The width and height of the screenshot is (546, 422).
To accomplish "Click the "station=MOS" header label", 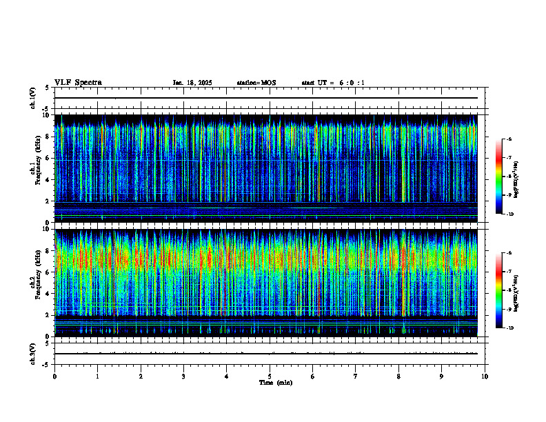I will [256, 83].
